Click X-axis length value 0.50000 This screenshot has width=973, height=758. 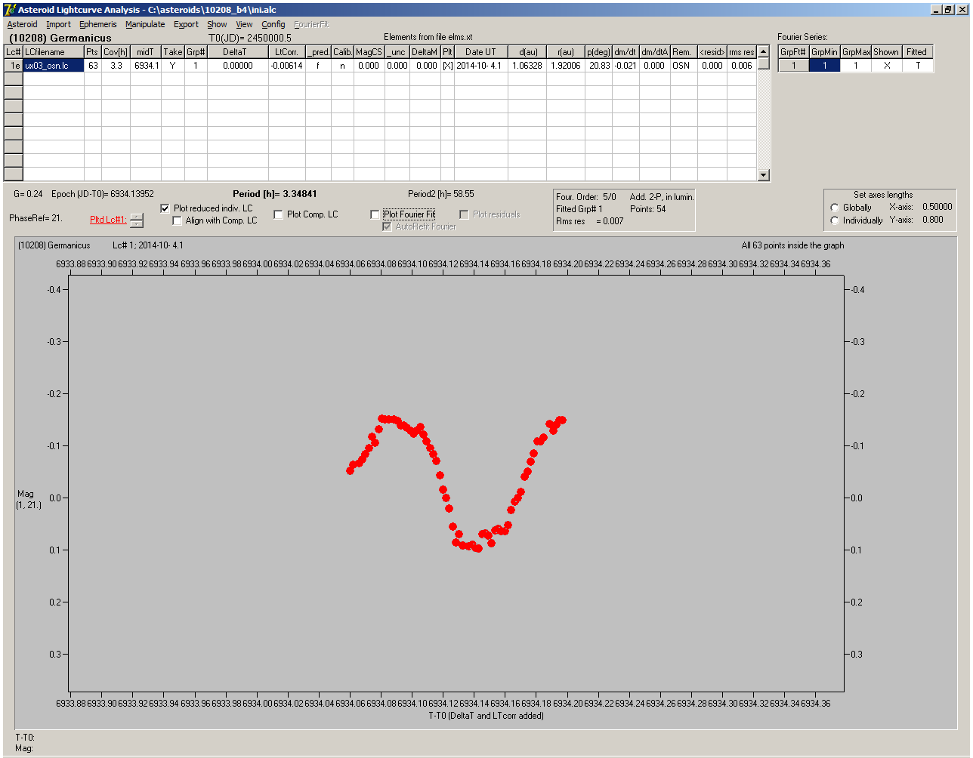click(937, 207)
